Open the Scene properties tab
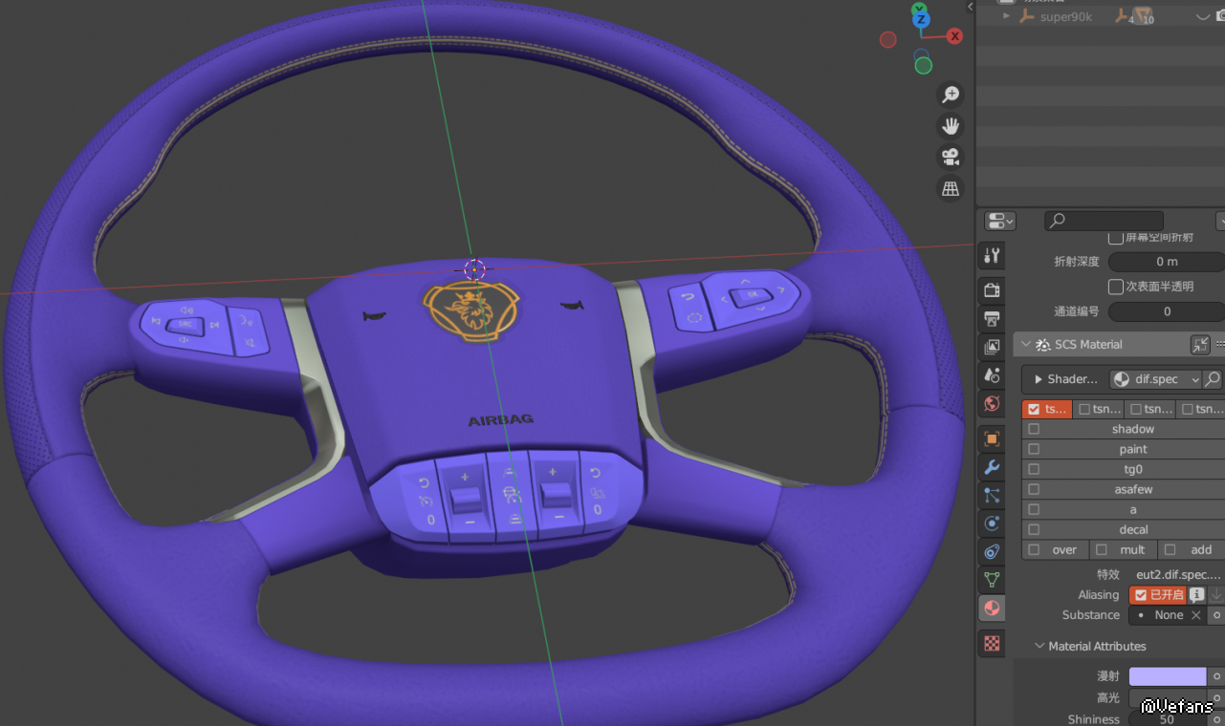This screenshot has width=1225, height=726. pos(992,375)
